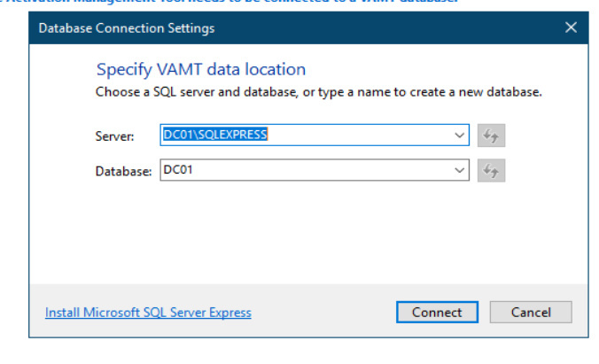This screenshot has height=364, width=599.
Task: Click the Database label
Action: (x=124, y=171)
